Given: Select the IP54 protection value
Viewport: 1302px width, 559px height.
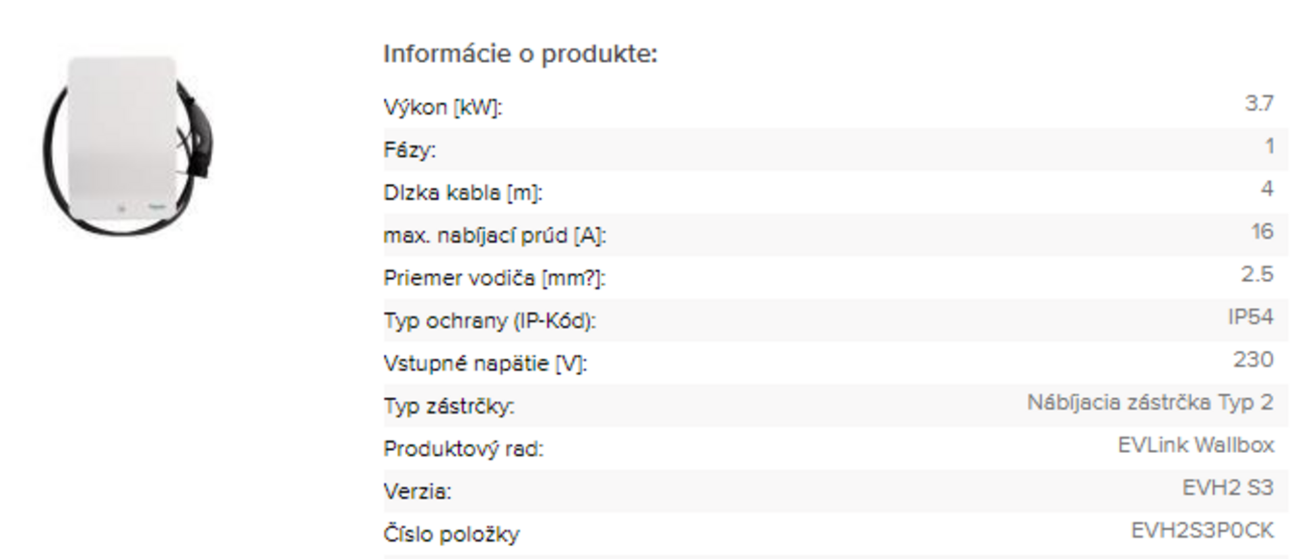Looking at the screenshot, I should [1250, 317].
